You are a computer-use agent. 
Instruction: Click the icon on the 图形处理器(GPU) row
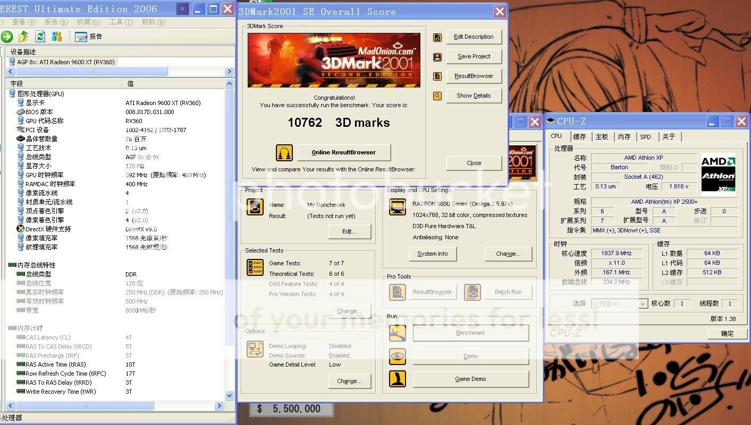pyautogui.click(x=12, y=94)
